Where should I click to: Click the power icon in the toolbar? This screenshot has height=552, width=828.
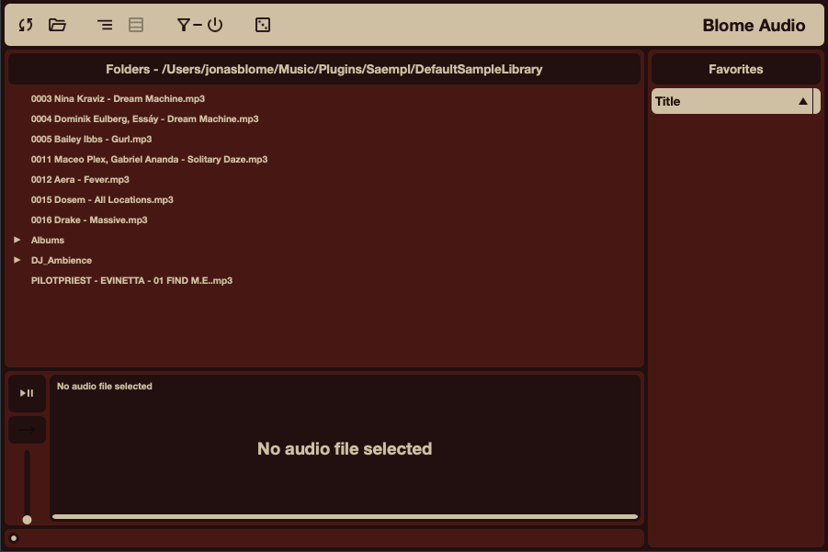coord(214,25)
